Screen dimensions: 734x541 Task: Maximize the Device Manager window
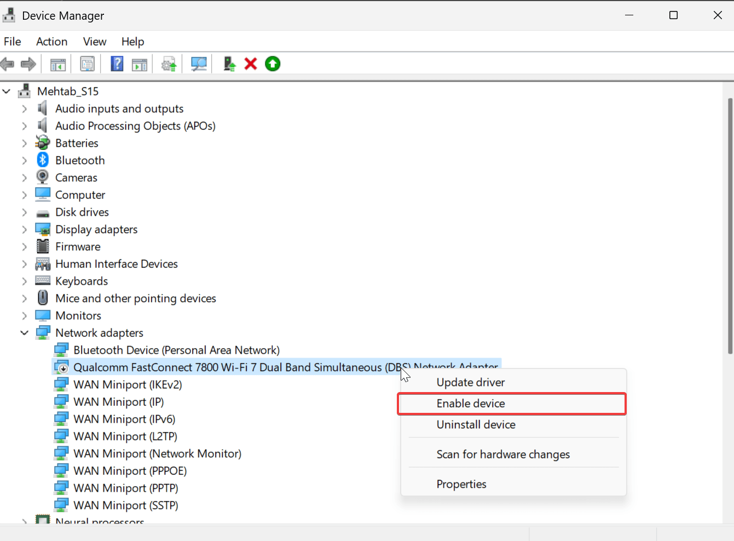(674, 15)
